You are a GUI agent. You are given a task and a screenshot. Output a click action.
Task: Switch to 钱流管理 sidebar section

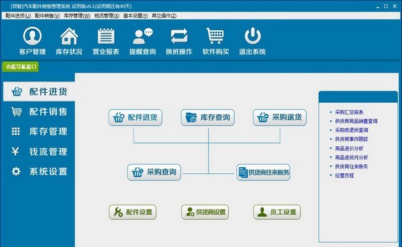[x=39, y=151]
